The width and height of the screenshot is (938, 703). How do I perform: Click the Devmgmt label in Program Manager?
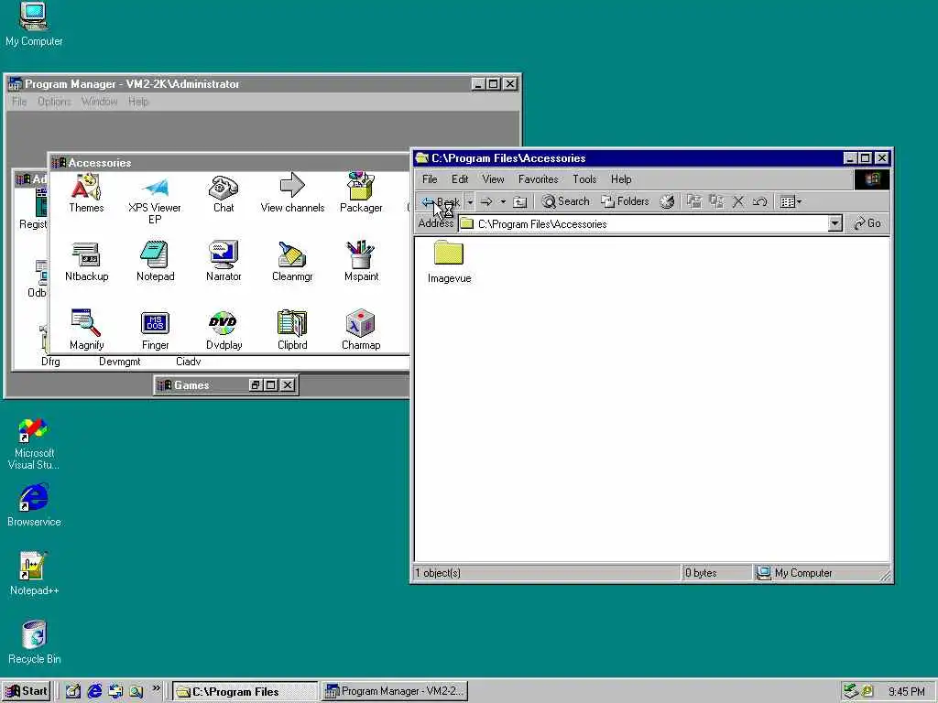[x=120, y=362]
